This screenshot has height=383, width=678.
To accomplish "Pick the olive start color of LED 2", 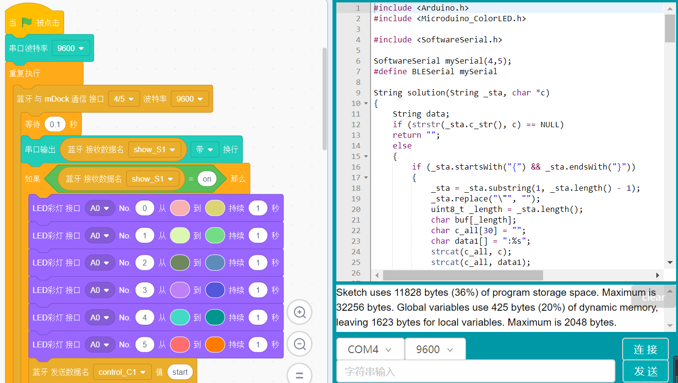I will click(x=180, y=263).
